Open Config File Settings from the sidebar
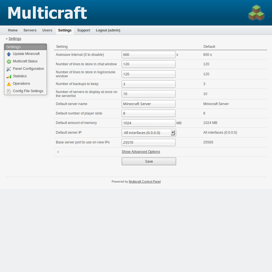 pos(28,91)
